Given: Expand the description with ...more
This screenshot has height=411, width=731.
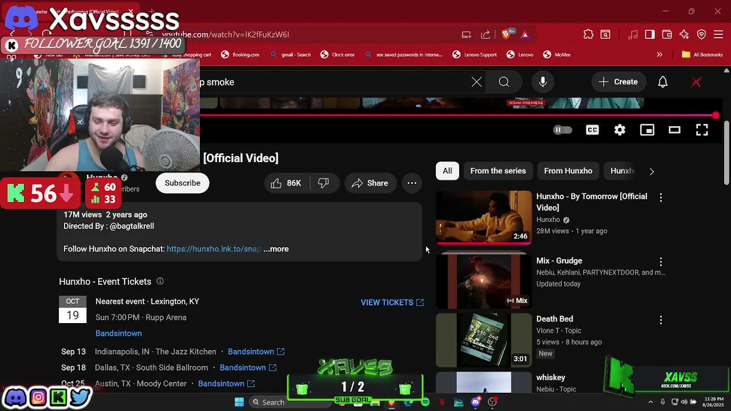Looking at the screenshot, I should [x=276, y=249].
